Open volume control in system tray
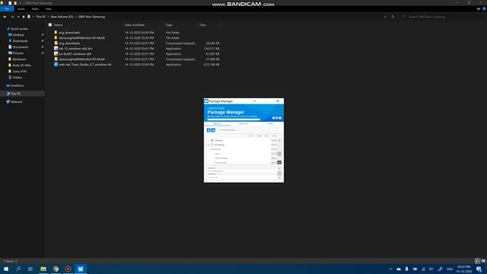The image size is (487, 274). [431, 269]
